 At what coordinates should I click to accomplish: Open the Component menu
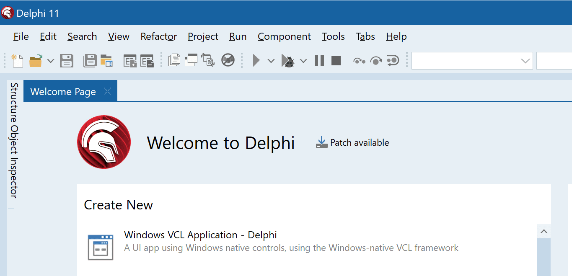(284, 36)
